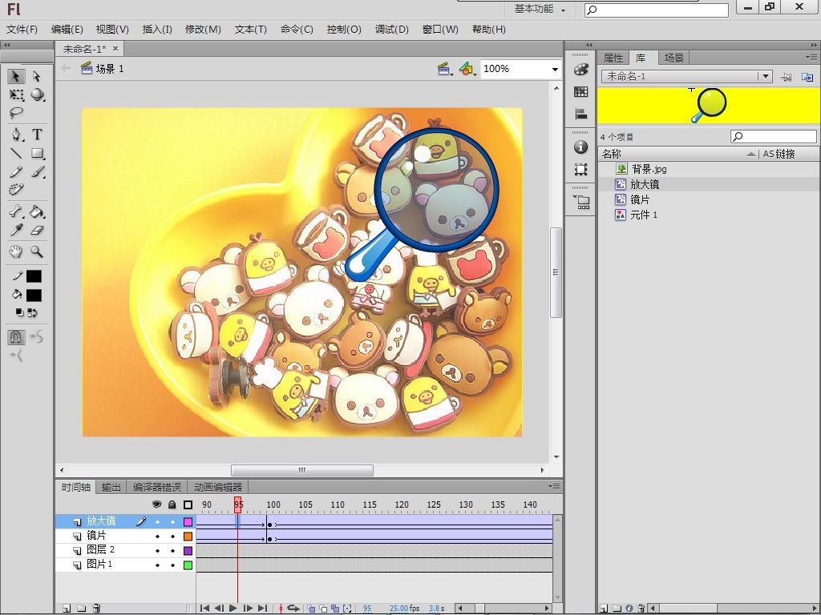Viewport: 821px width, 615px height.
Task: Delete layer using the trash icon
Action: tap(96, 609)
